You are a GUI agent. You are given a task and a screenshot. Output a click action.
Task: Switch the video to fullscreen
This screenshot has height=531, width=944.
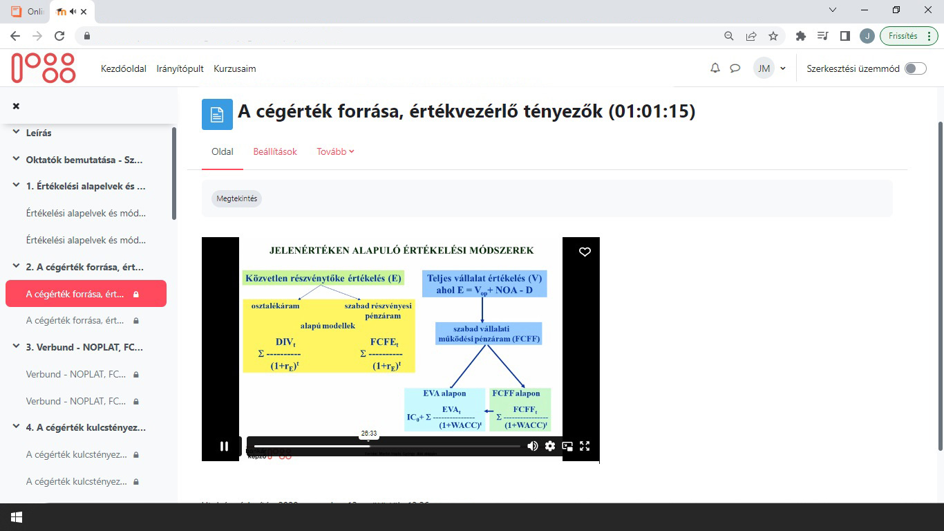(x=585, y=446)
